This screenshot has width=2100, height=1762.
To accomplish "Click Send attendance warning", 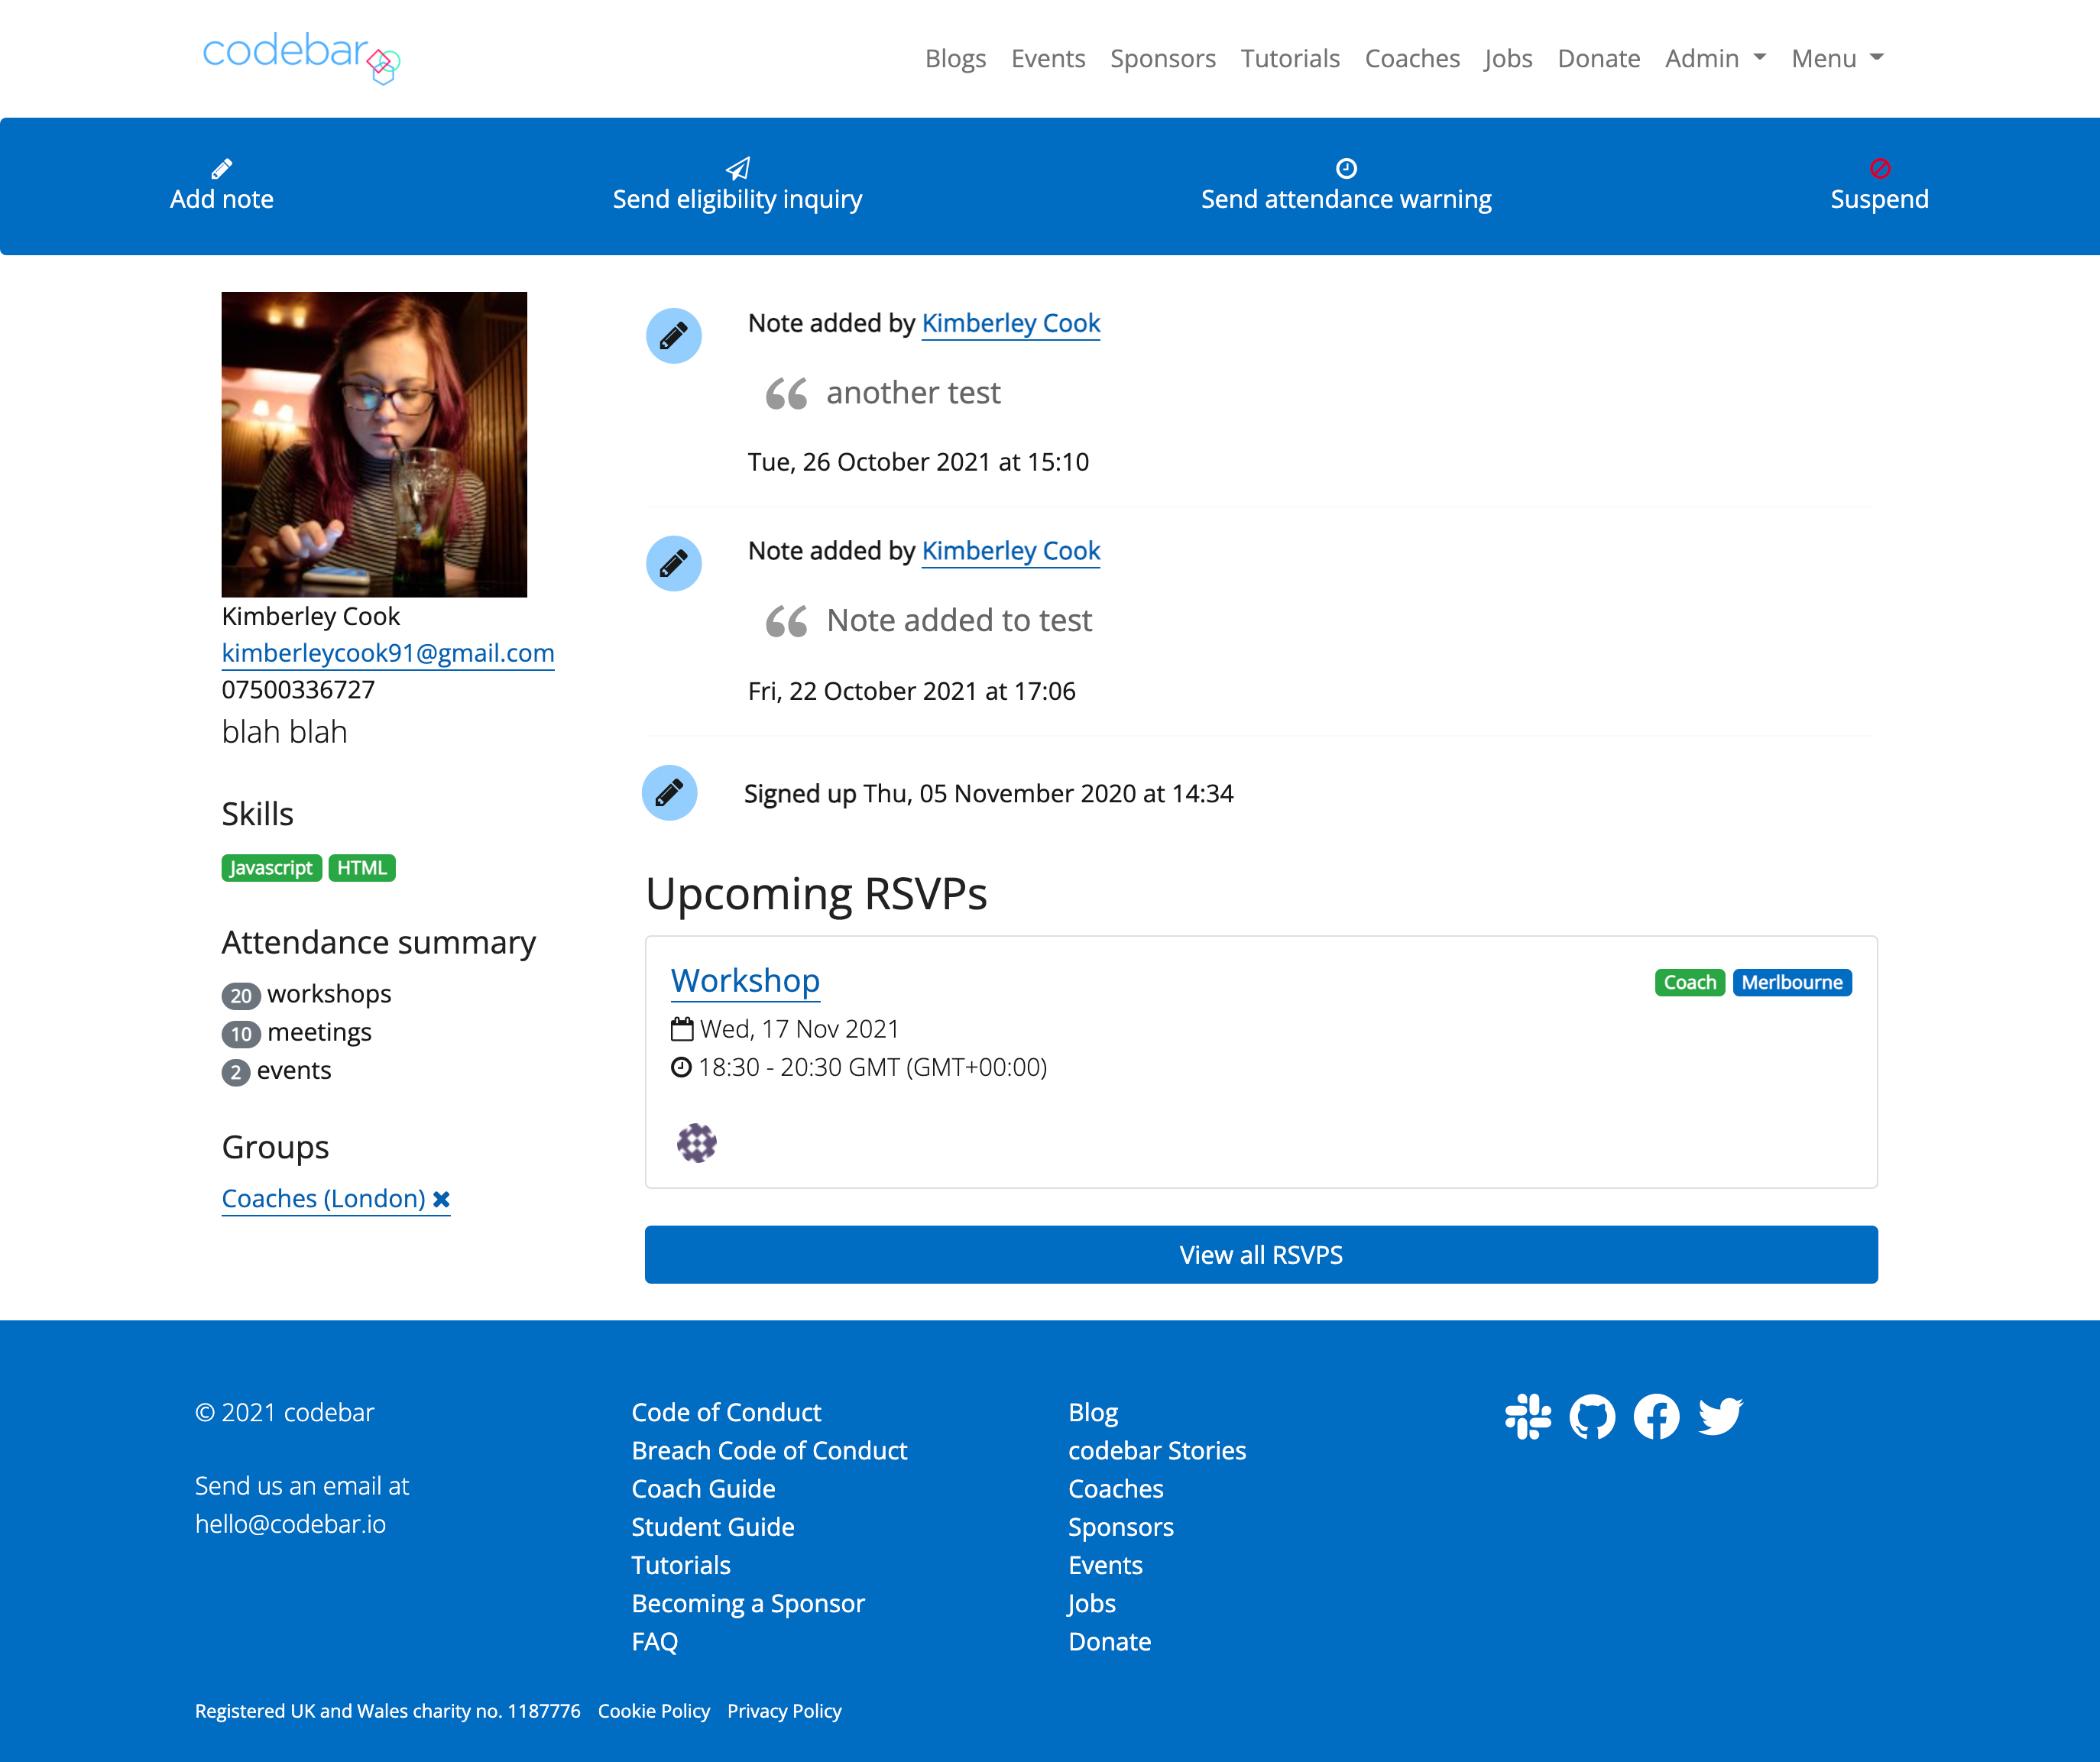I will [x=1346, y=198].
